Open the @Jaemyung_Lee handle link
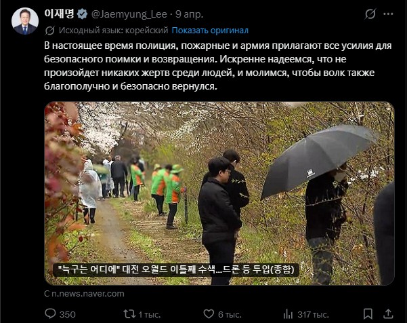407x323 pixels. tap(129, 14)
